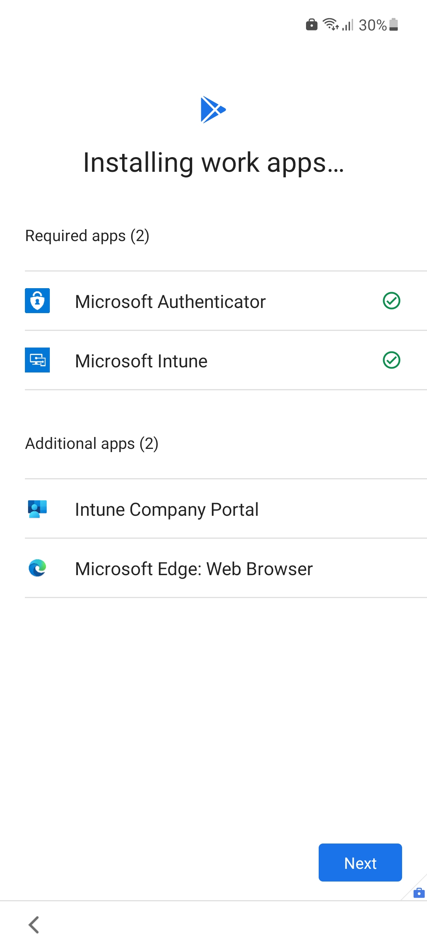Tap the lock icon in status bar
Viewport: 427px width, 950px height.
(x=312, y=25)
